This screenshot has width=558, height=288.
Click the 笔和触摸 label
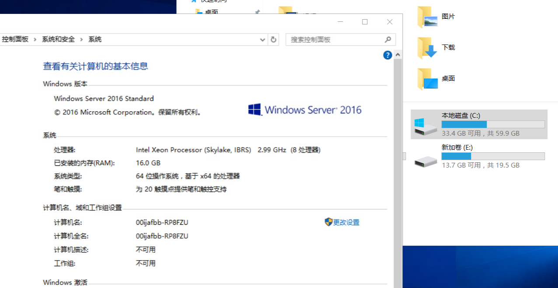[x=68, y=189]
